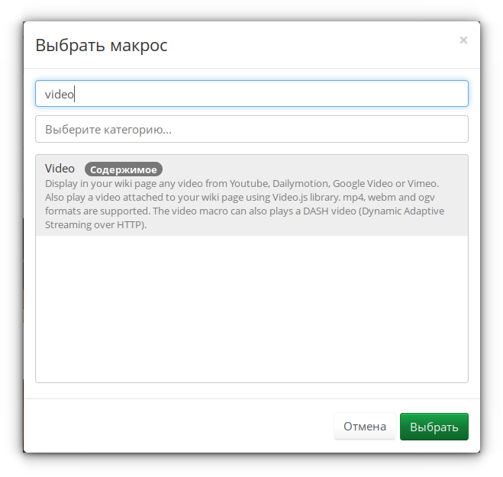The height and width of the screenshot is (477, 503).
Task: Click the blank header space beside title
Action: pos(305,46)
